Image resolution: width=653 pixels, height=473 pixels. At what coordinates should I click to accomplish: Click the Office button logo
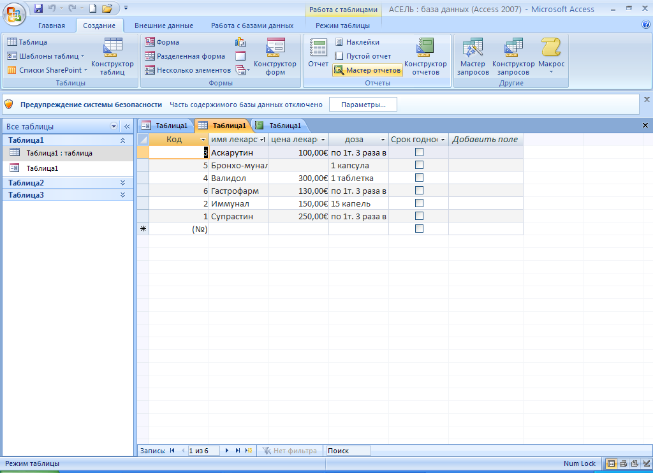[14, 14]
